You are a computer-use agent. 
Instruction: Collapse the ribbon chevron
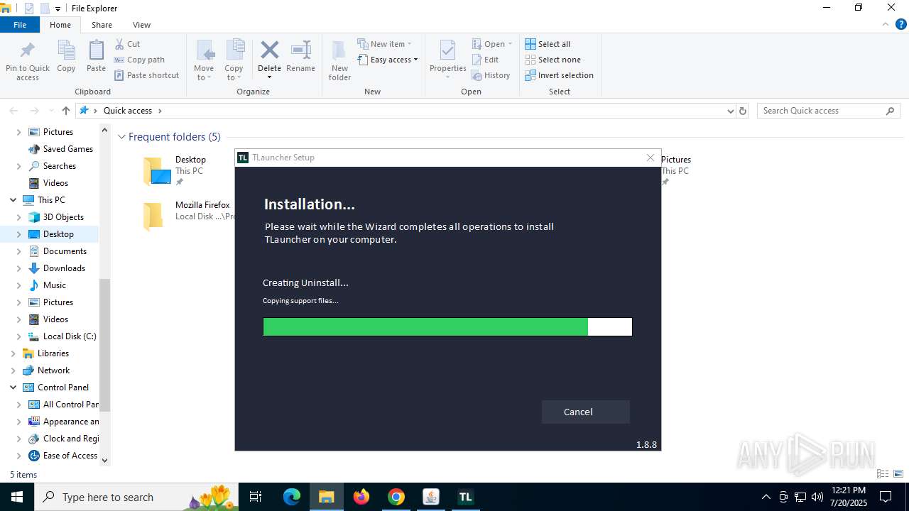click(886, 25)
